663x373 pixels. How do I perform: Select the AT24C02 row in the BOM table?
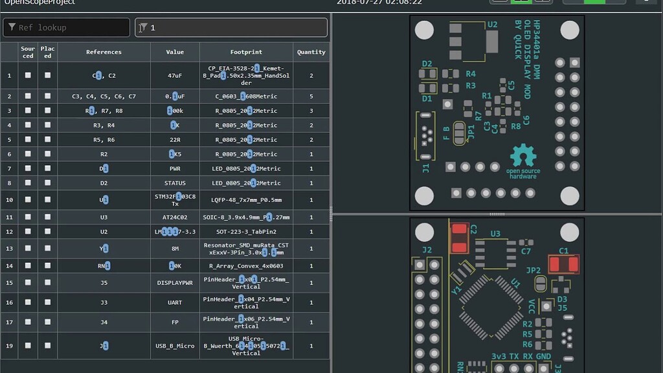pos(175,218)
